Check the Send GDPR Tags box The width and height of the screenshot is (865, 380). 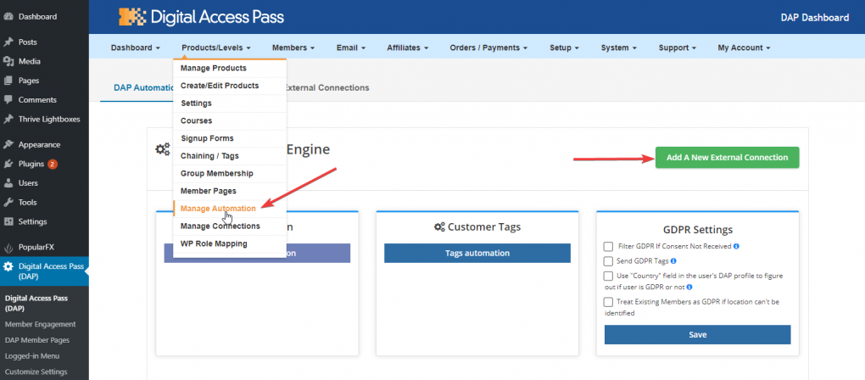pos(608,261)
